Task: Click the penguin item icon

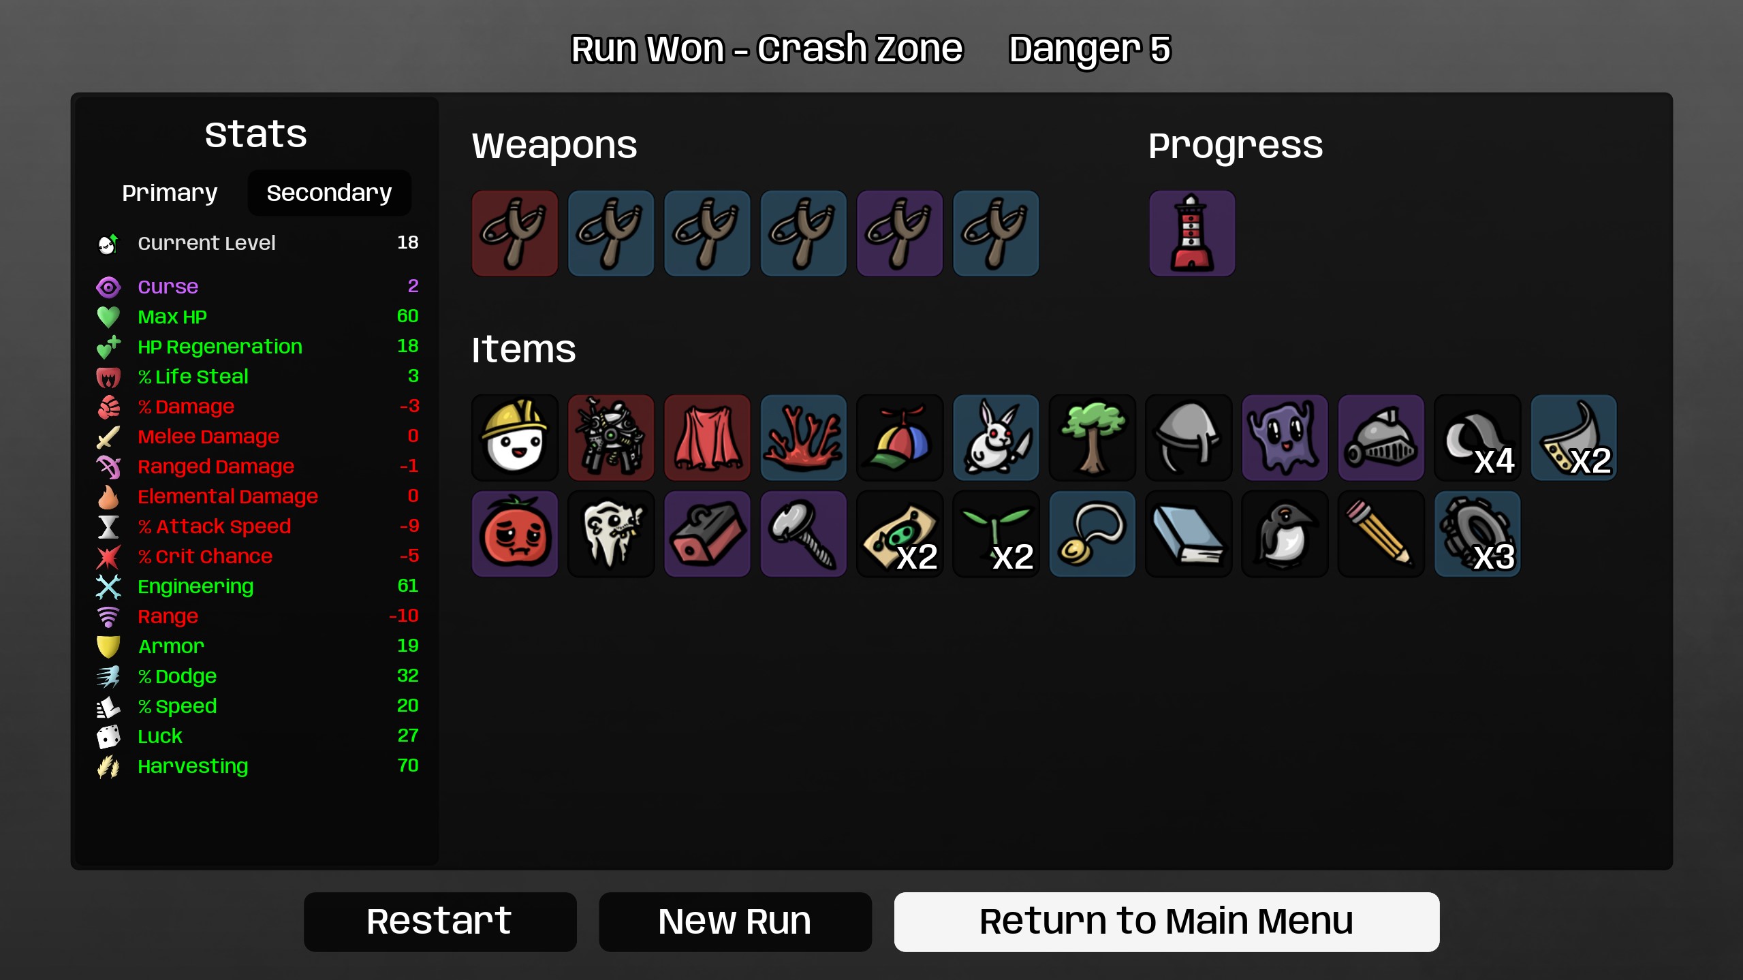Action: coord(1285,534)
